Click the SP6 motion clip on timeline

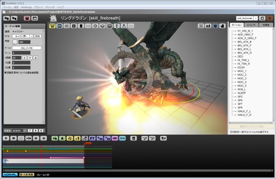click(43, 161)
